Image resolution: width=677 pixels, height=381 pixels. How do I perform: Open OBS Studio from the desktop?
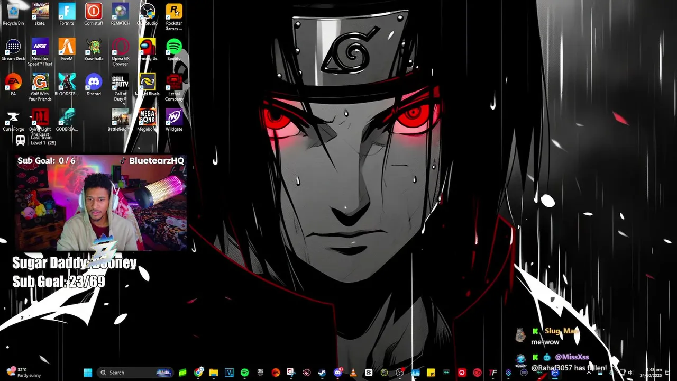pyautogui.click(x=147, y=15)
